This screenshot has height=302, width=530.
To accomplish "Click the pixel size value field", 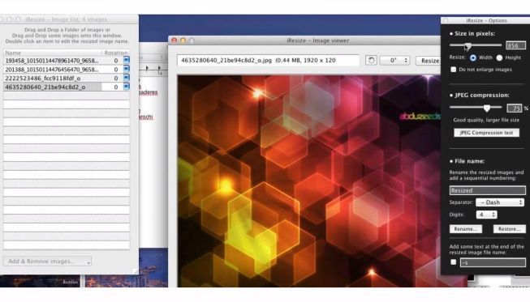I will (515, 45).
